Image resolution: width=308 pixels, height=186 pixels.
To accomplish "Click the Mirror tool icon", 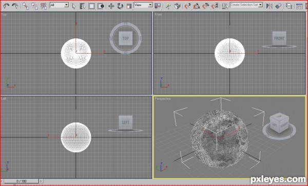I will tap(269, 6).
